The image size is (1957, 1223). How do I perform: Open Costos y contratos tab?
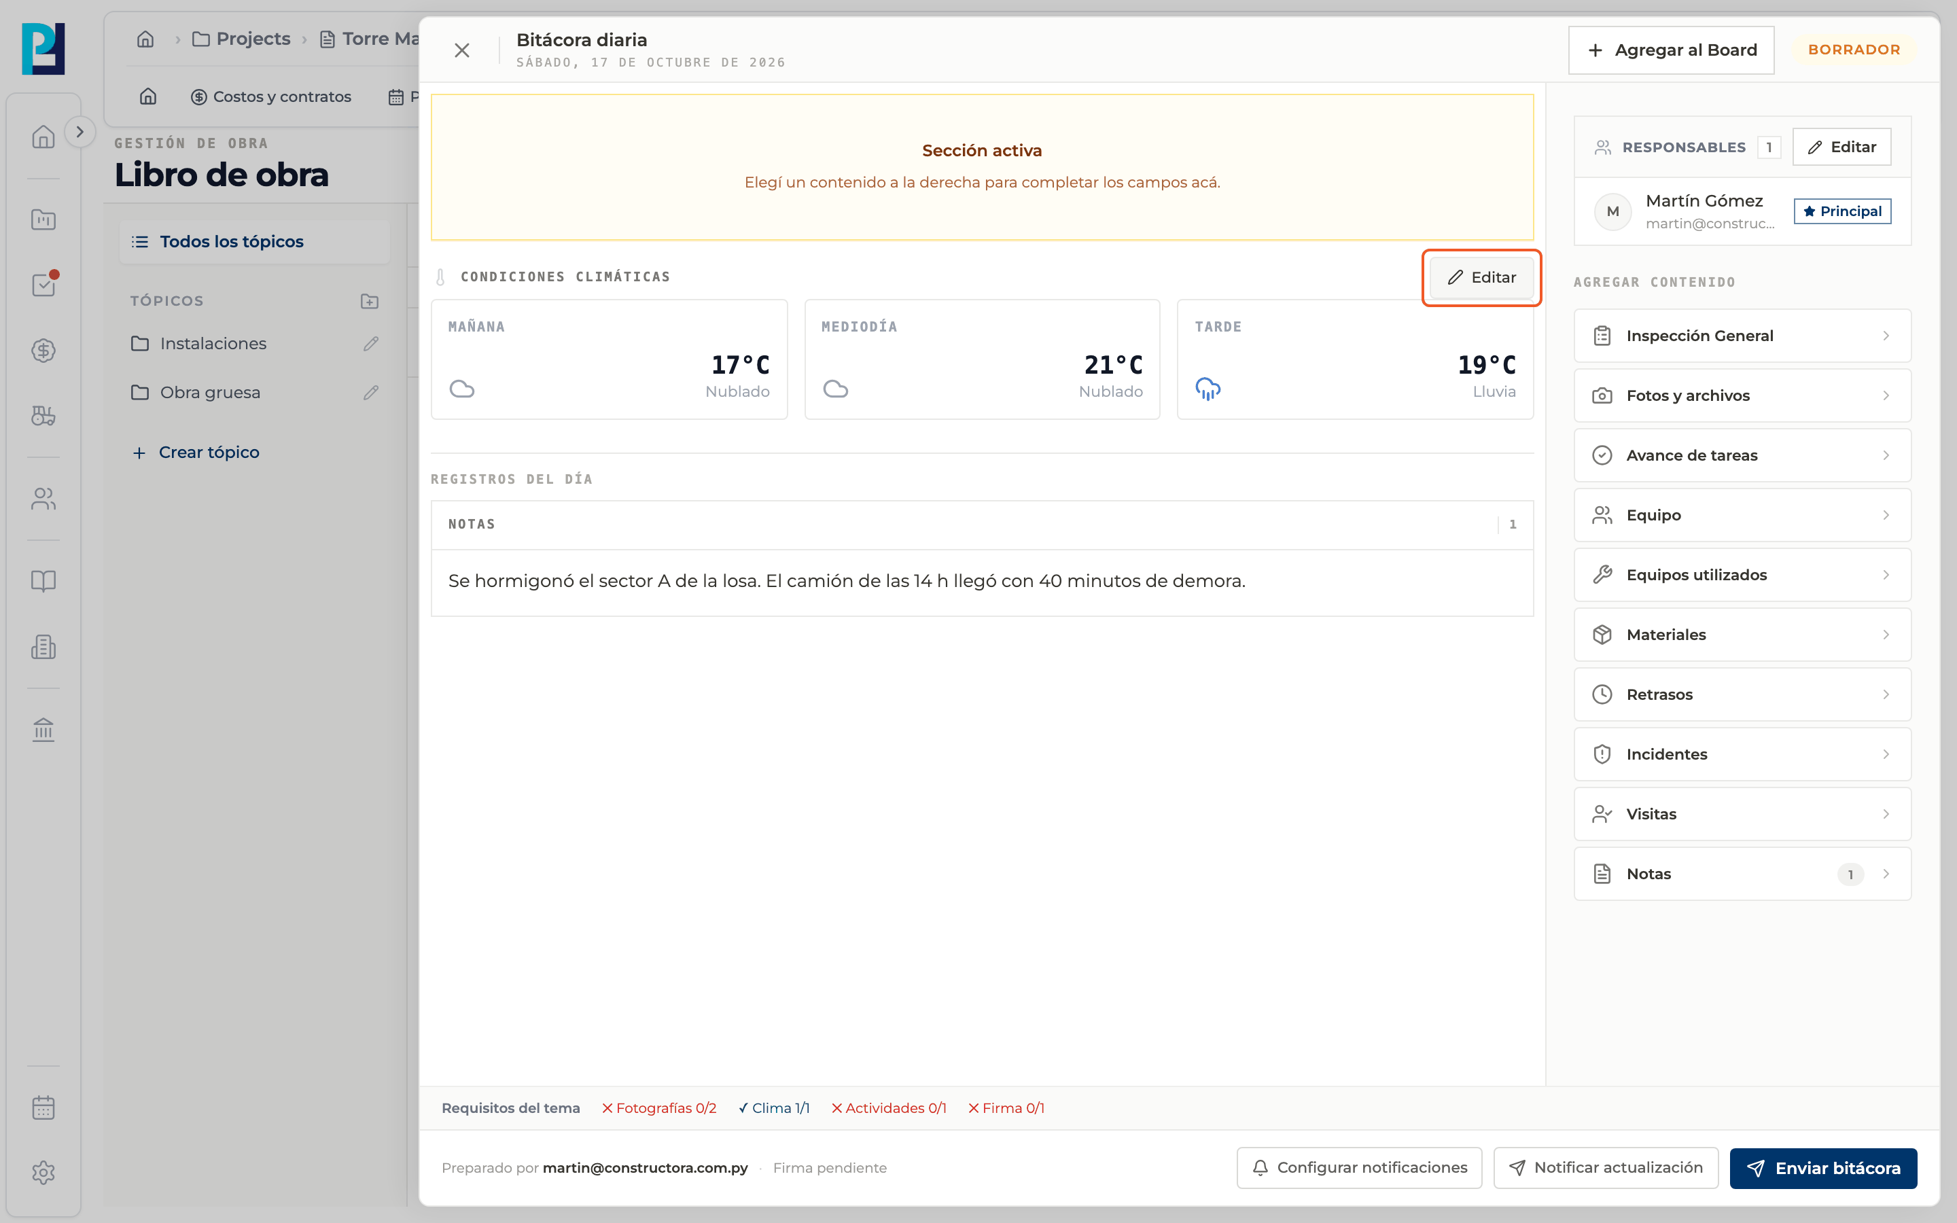point(271,97)
